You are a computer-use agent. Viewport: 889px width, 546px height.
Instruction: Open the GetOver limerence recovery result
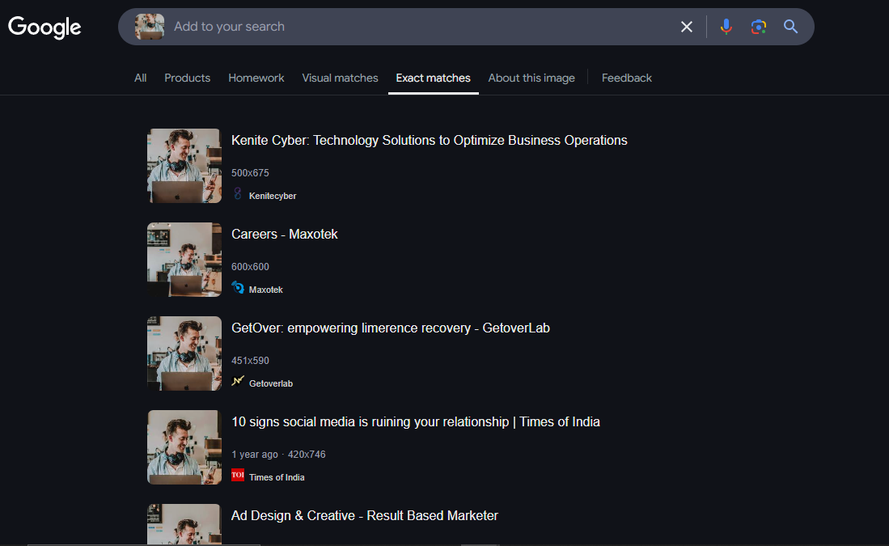[391, 328]
